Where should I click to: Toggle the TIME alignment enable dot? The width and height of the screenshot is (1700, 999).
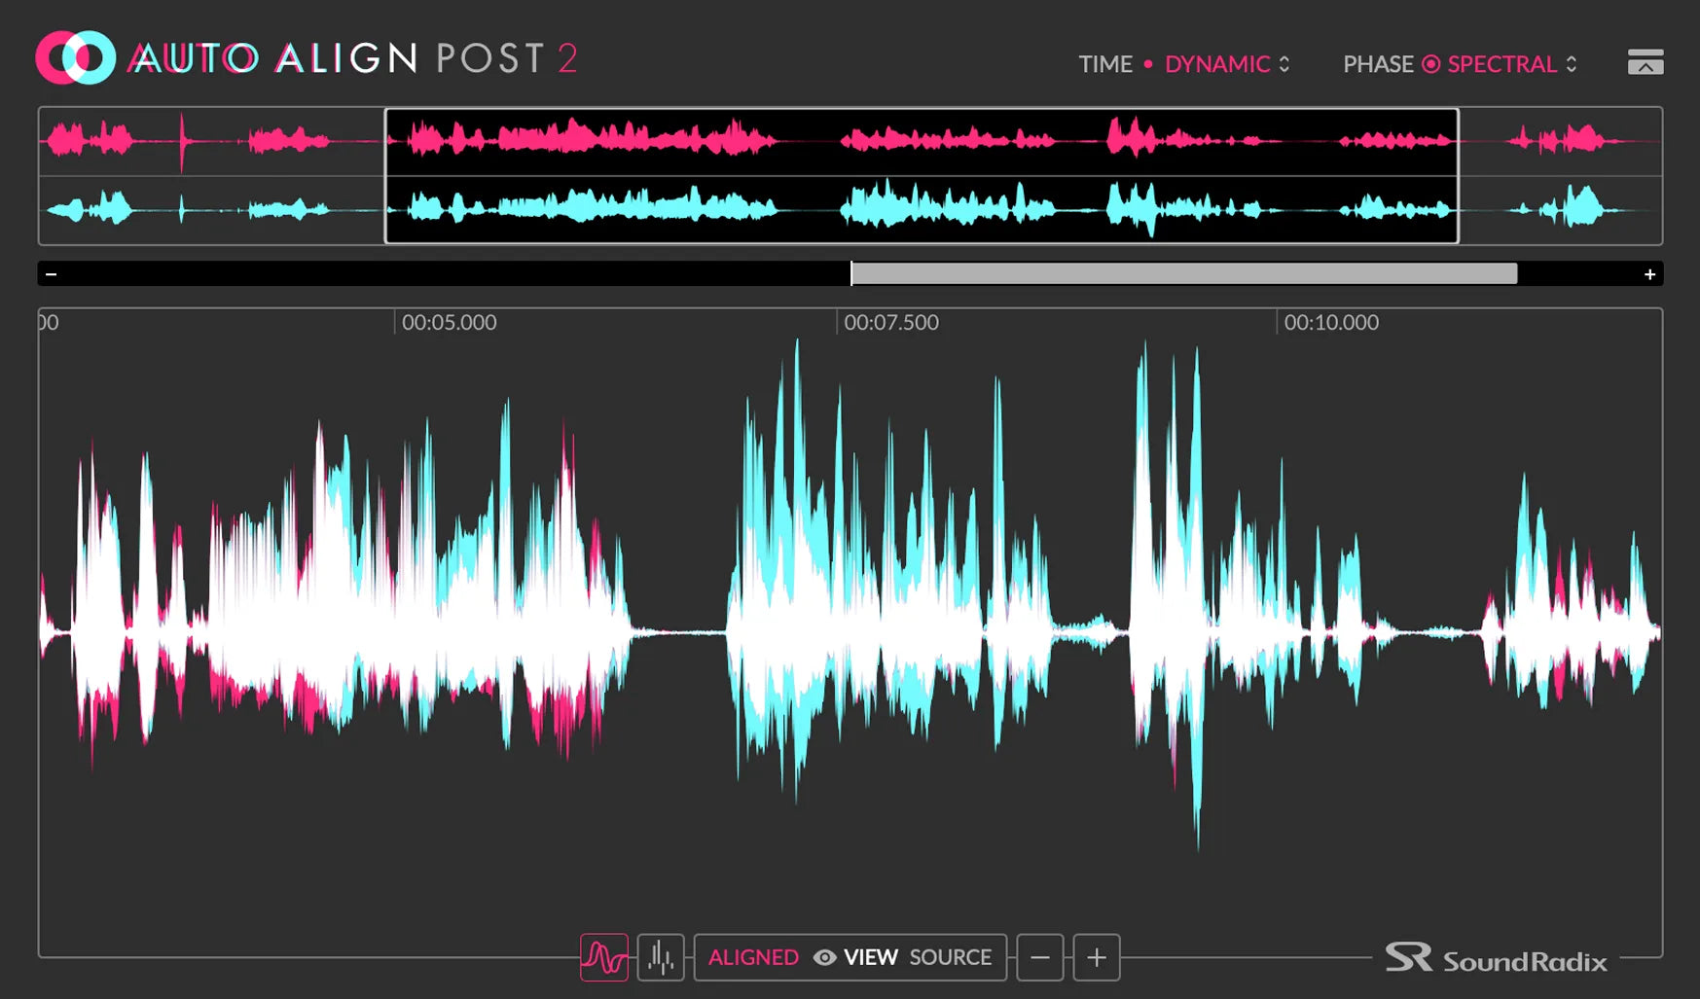coord(1148,64)
